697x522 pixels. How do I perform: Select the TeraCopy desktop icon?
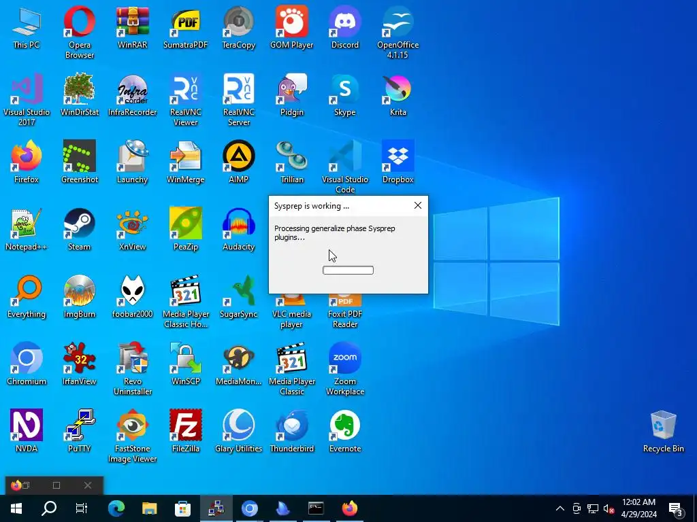[239, 27]
